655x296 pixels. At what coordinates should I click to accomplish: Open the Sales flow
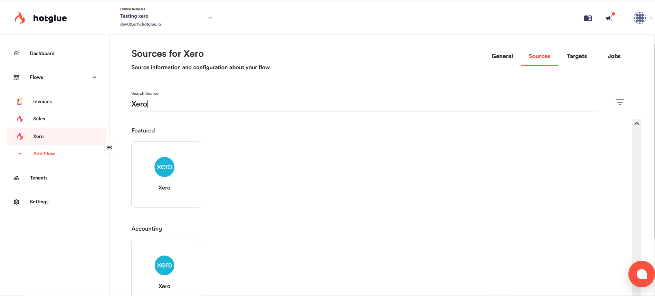tap(39, 119)
